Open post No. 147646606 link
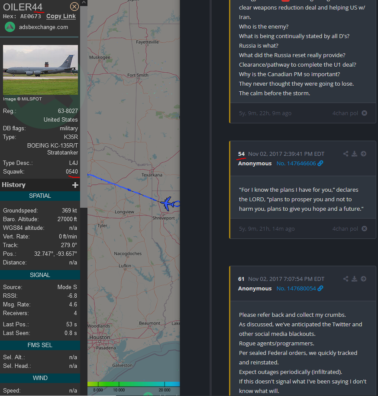Screen dimensions: 378x396 point(296,164)
